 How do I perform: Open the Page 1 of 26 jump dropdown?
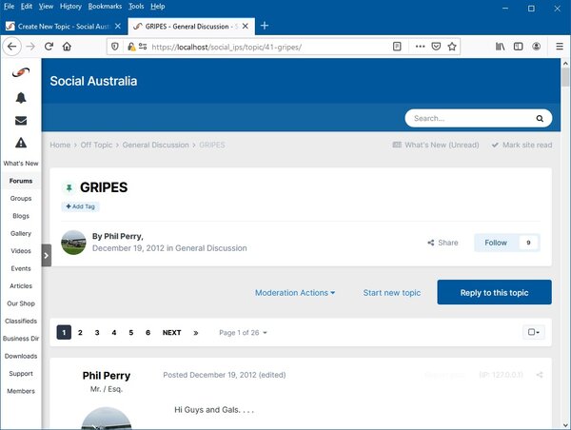point(243,333)
